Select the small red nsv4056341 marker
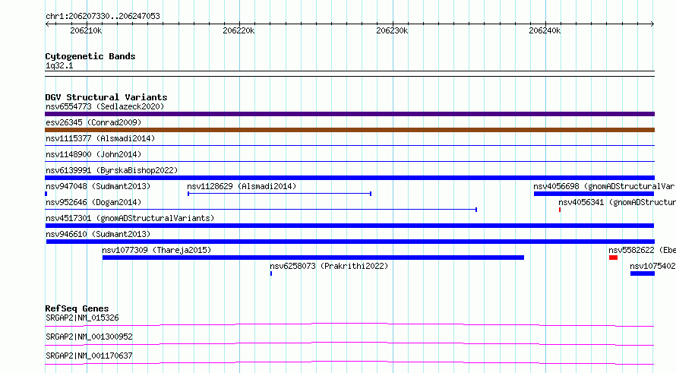 pyautogui.click(x=560, y=210)
